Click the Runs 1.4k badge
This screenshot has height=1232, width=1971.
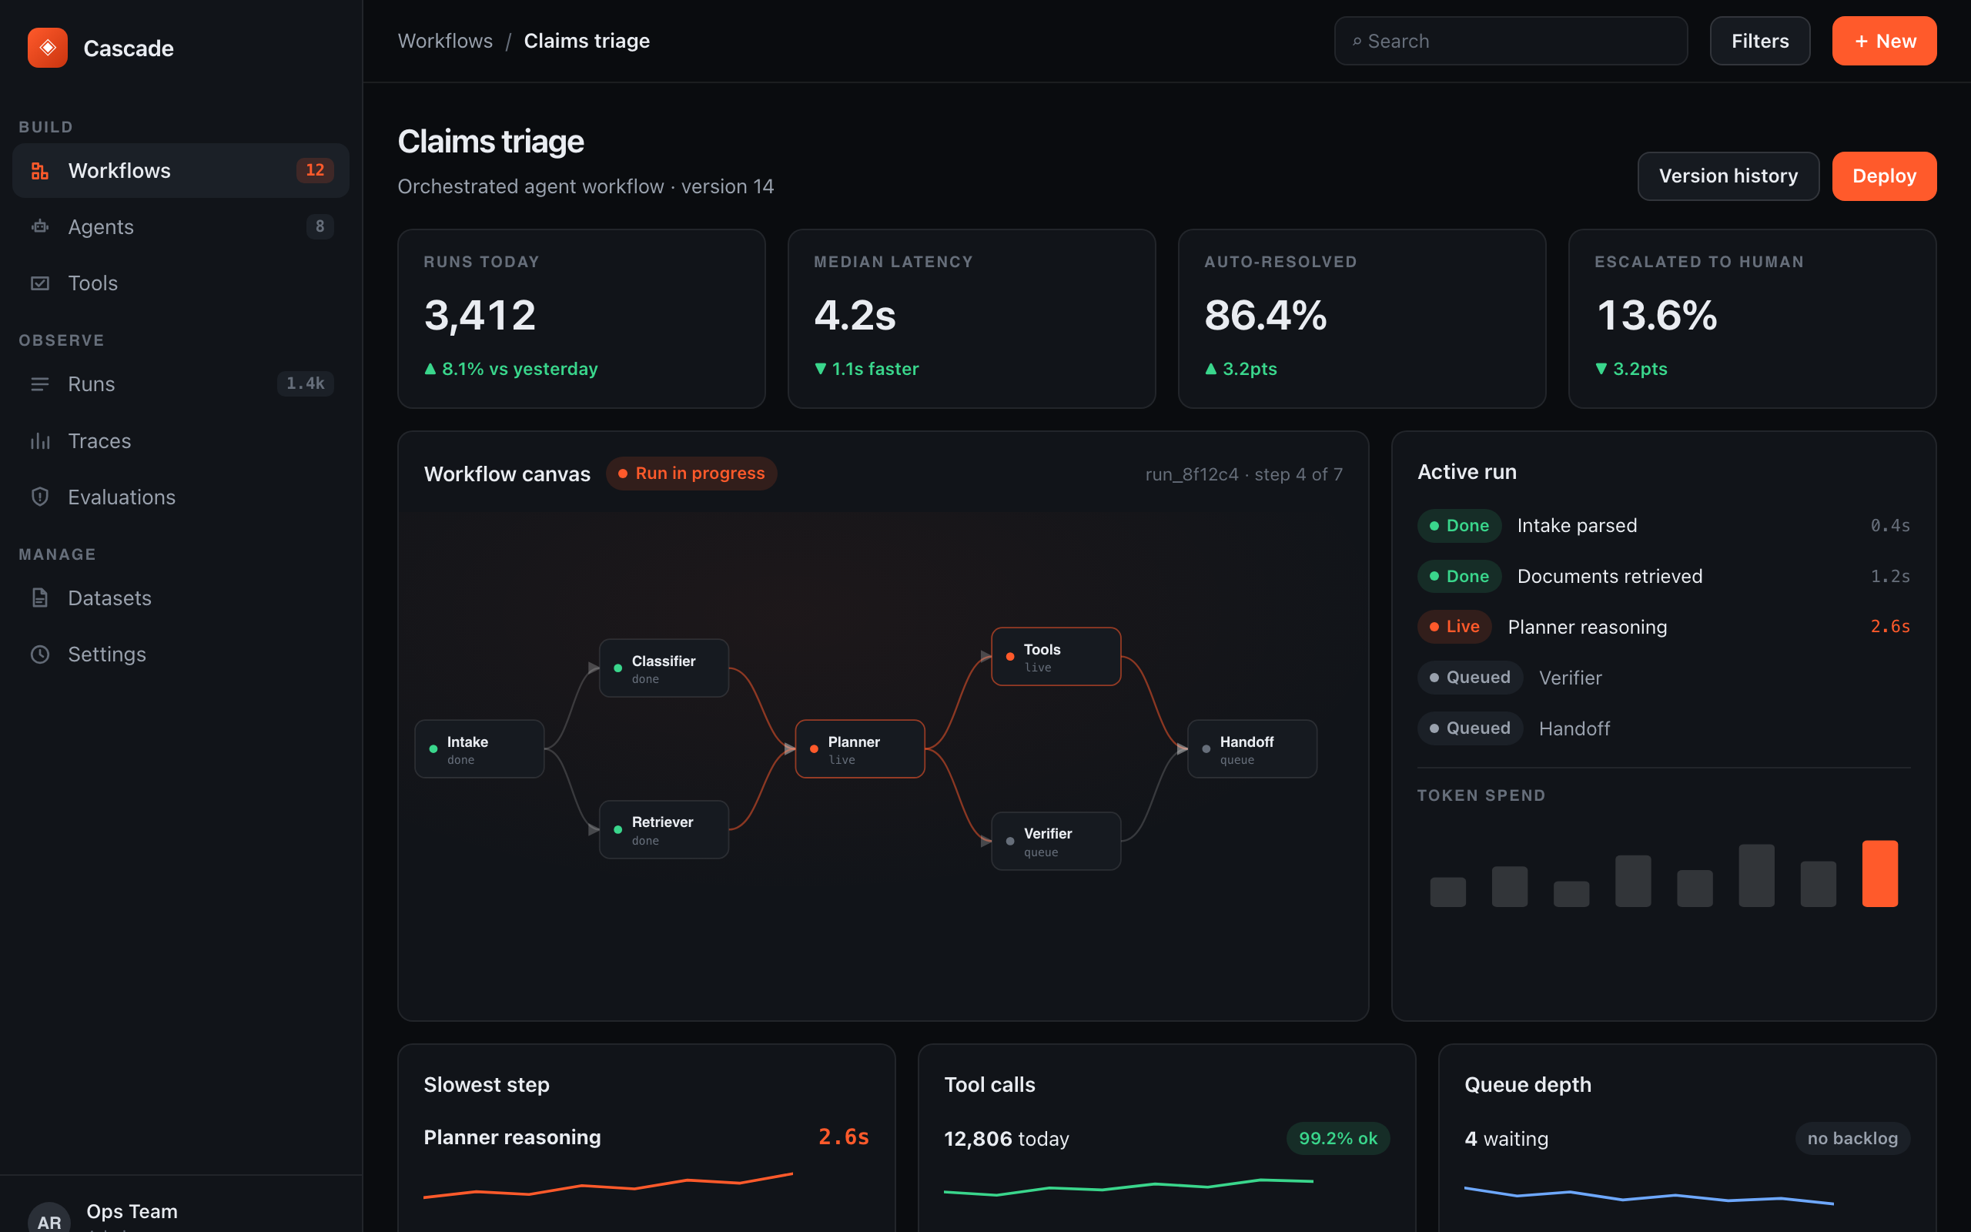306,383
